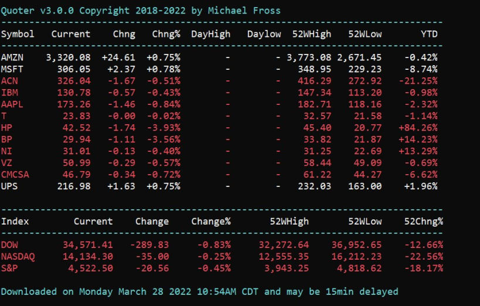Viewport: 480px width, 306px height.
Task: Click AMZN 52-week high 3,773.08
Action: (309, 57)
